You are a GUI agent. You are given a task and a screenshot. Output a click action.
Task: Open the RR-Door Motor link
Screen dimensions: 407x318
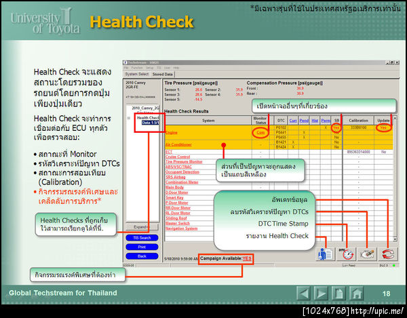(x=178, y=208)
